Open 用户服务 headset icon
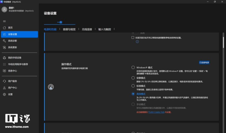 coord(4,81)
